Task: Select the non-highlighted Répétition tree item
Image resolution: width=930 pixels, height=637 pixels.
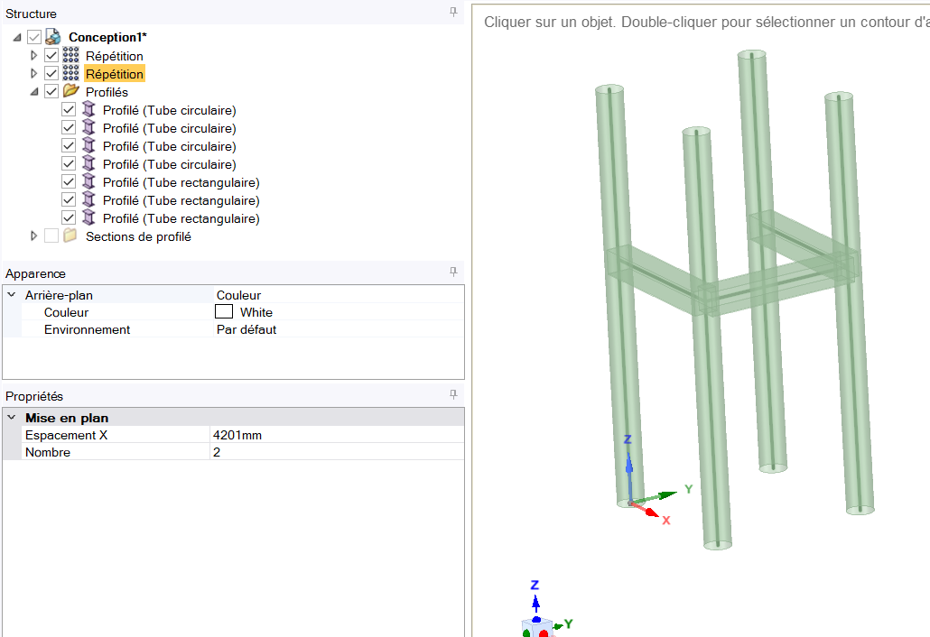Action: [114, 56]
